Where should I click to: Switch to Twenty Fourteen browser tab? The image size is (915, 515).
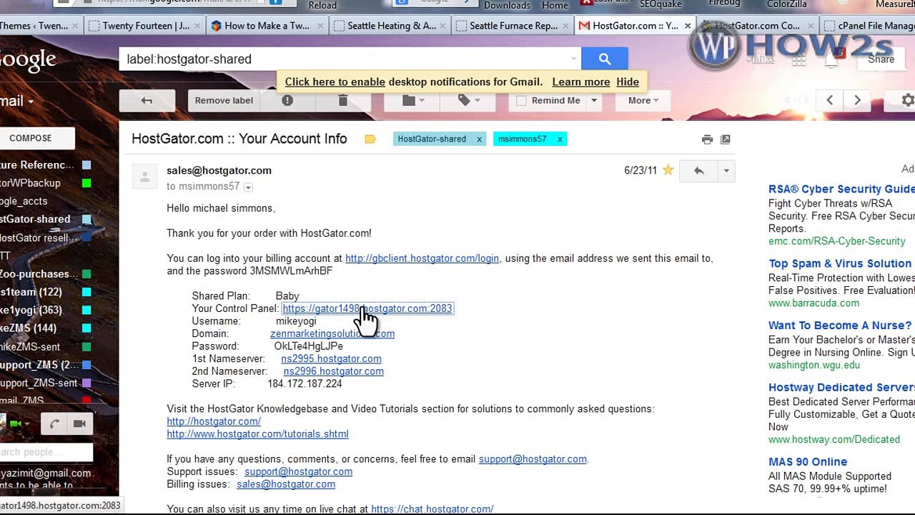(x=146, y=26)
